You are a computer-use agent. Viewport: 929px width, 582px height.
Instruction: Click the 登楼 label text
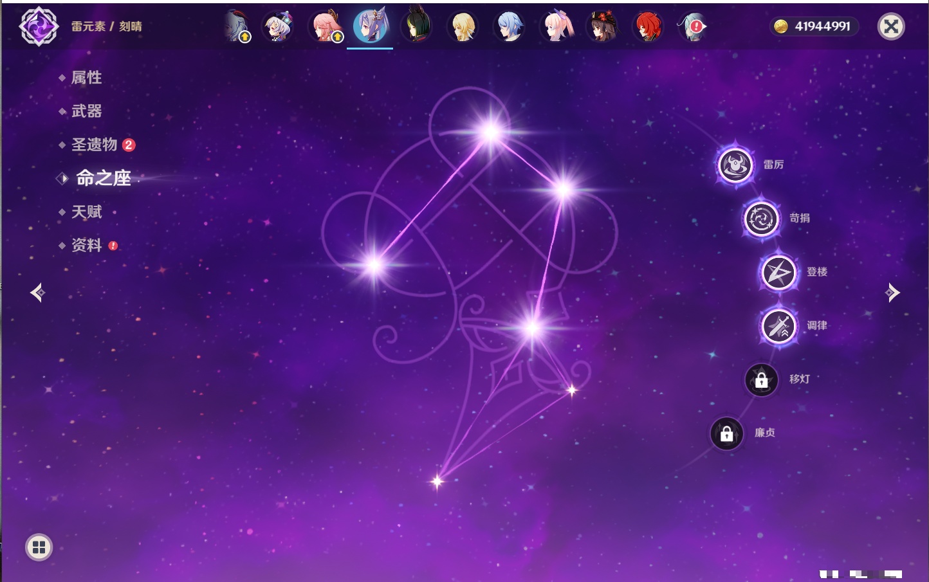817,271
